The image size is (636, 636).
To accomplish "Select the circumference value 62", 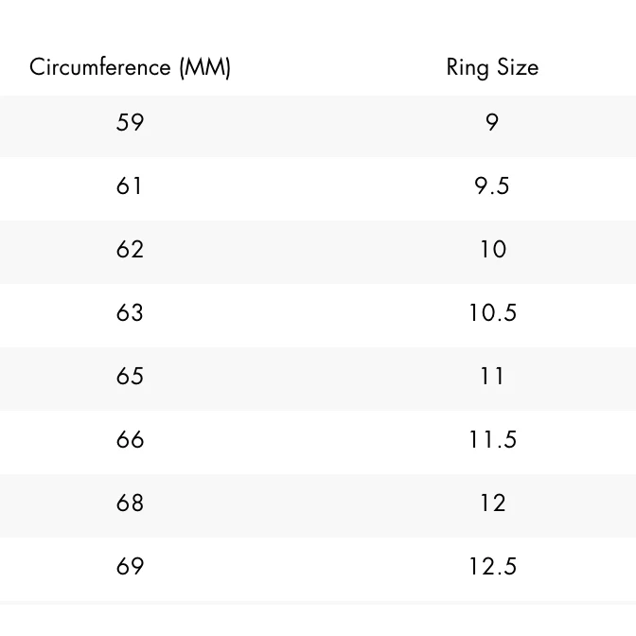I will [x=130, y=250].
